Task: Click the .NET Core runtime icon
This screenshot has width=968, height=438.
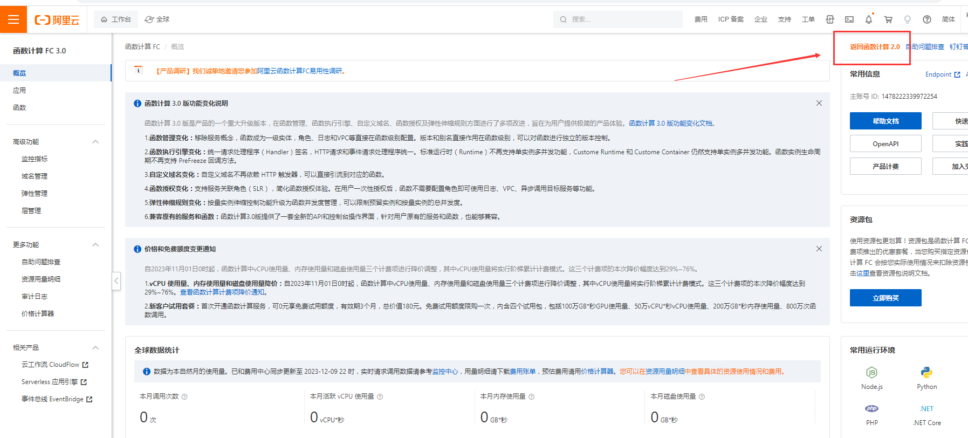Action: (x=927, y=408)
